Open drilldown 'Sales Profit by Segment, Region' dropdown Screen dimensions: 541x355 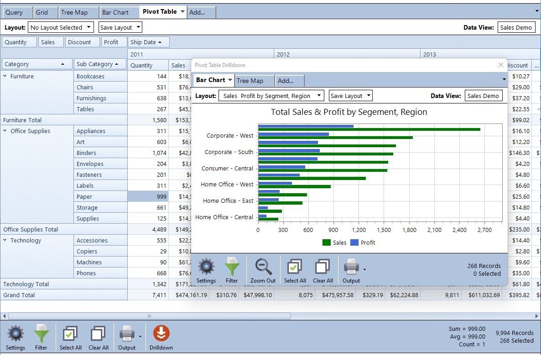(x=271, y=96)
